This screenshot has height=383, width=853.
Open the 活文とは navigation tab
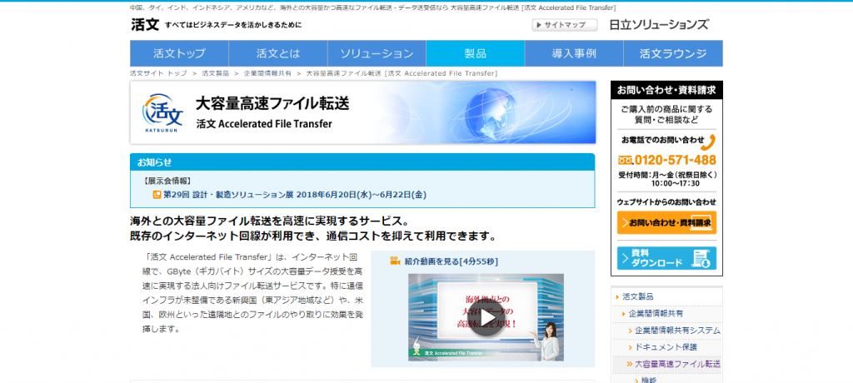click(x=278, y=53)
